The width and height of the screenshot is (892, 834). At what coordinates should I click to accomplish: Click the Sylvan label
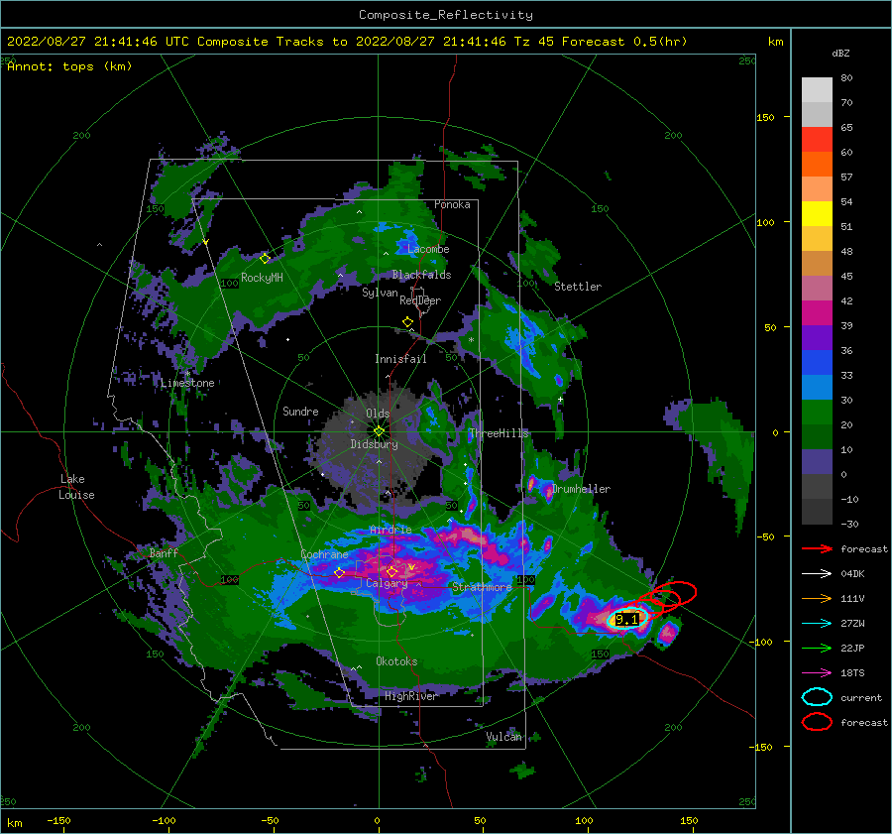(x=380, y=294)
